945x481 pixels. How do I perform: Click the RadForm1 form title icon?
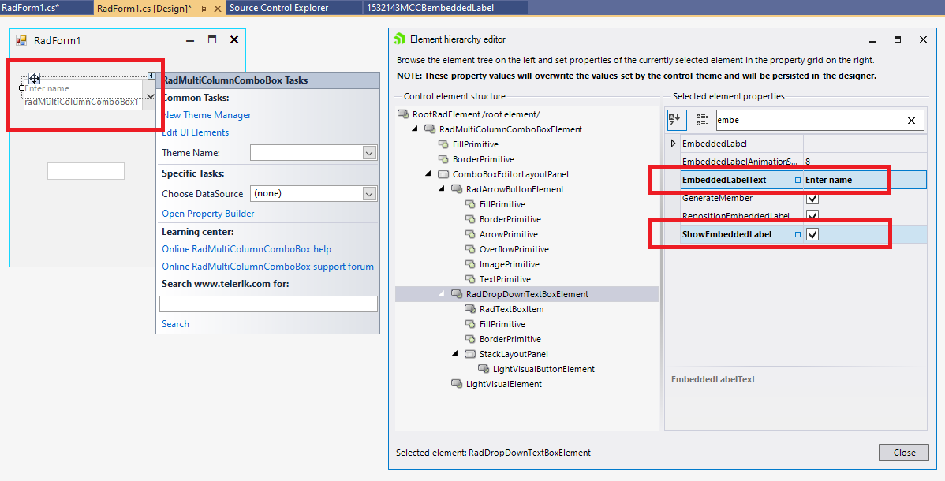click(x=22, y=40)
